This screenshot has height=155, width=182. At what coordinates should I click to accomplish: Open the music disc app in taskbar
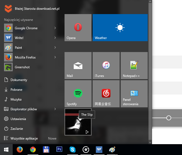point(86,150)
